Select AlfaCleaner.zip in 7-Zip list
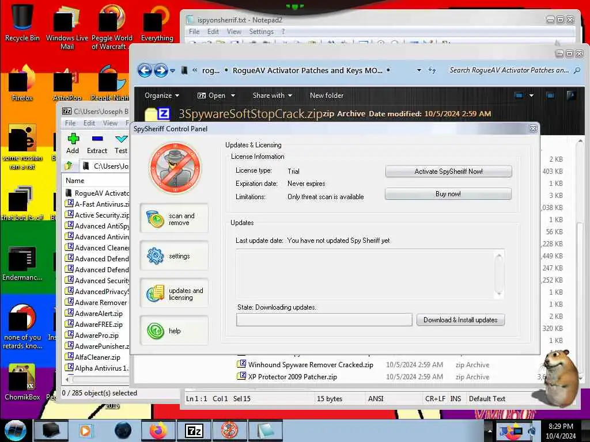Image resolution: width=590 pixels, height=442 pixels. (93, 357)
